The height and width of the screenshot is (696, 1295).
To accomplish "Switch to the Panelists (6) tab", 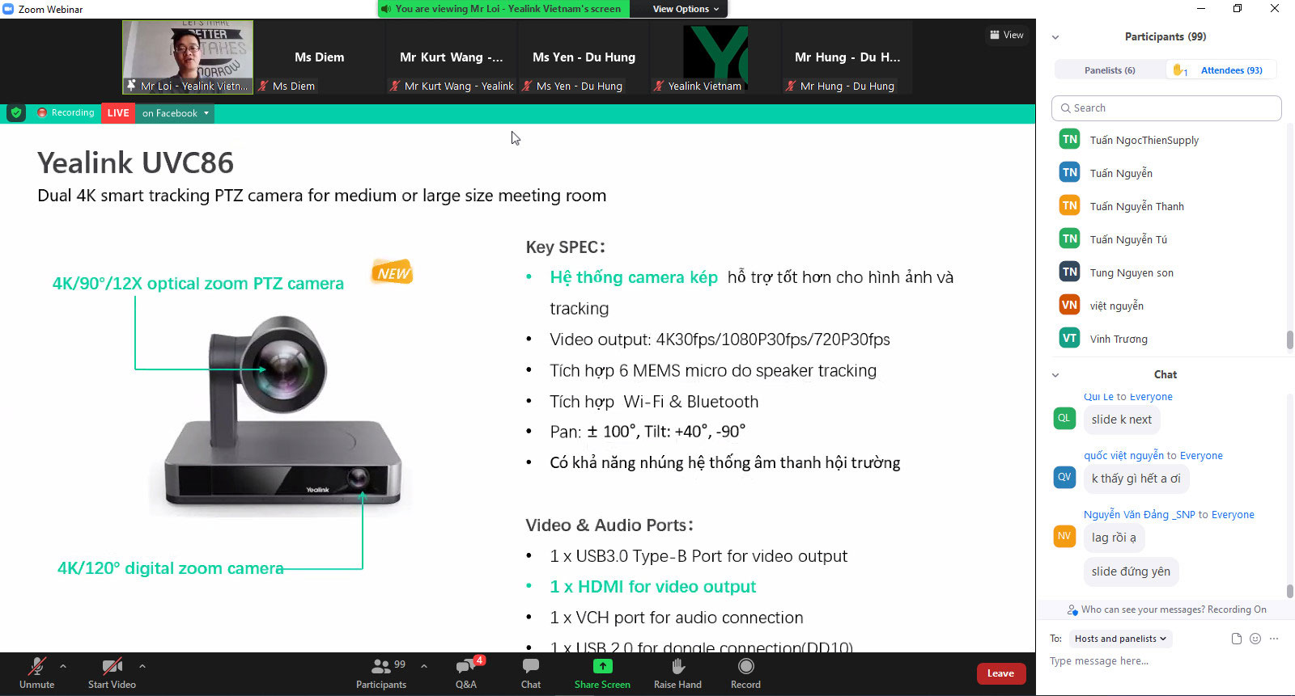I will (x=1110, y=70).
